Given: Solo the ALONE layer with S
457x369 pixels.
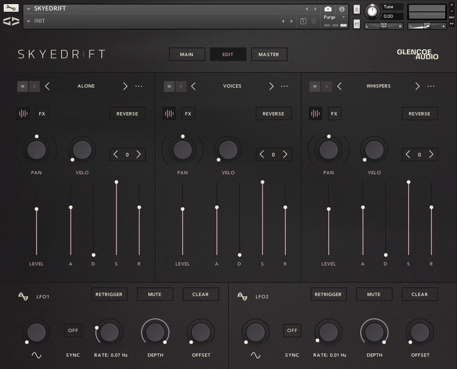Looking at the screenshot, I should click(34, 86).
